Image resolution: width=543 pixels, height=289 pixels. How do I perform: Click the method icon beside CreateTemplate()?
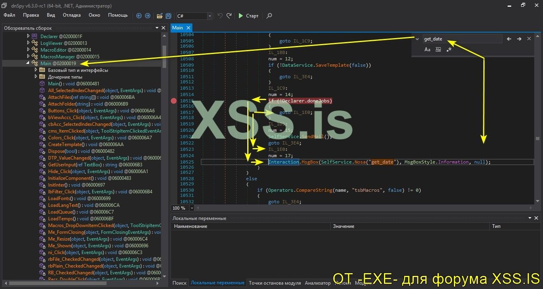coord(42,144)
